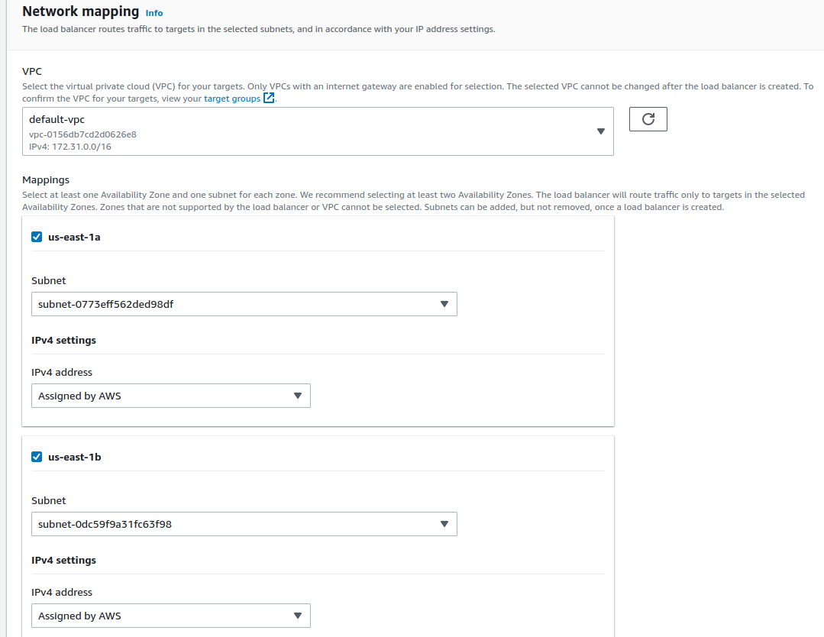Open the target groups link
This screenshot has width=824, height=637.
click(232, 99)
